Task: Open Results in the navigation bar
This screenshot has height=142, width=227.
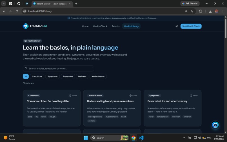Action: pyautogui.click(x=115, y=26)
